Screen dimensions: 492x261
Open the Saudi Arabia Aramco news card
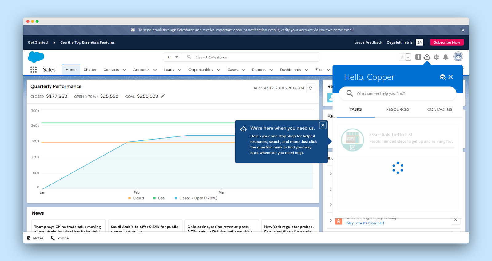[x=145, y=226]
